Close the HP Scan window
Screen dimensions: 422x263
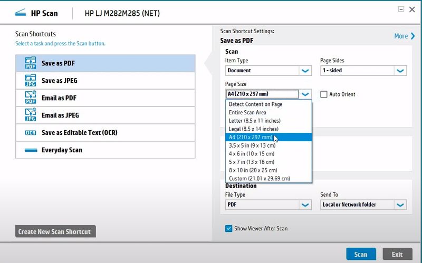[412, 9]
